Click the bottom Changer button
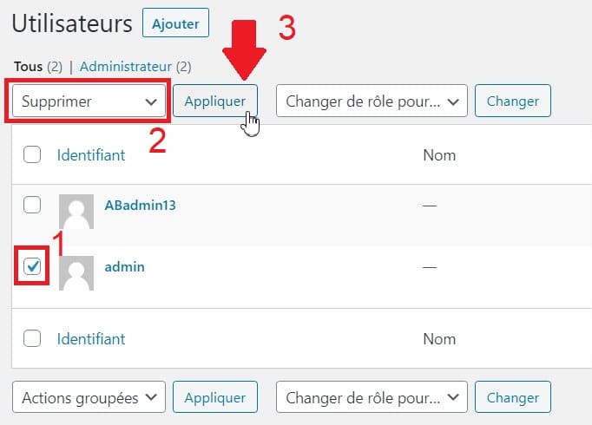Image resolution: width=592 pixels, height=425 pixels. coord(513,398)
